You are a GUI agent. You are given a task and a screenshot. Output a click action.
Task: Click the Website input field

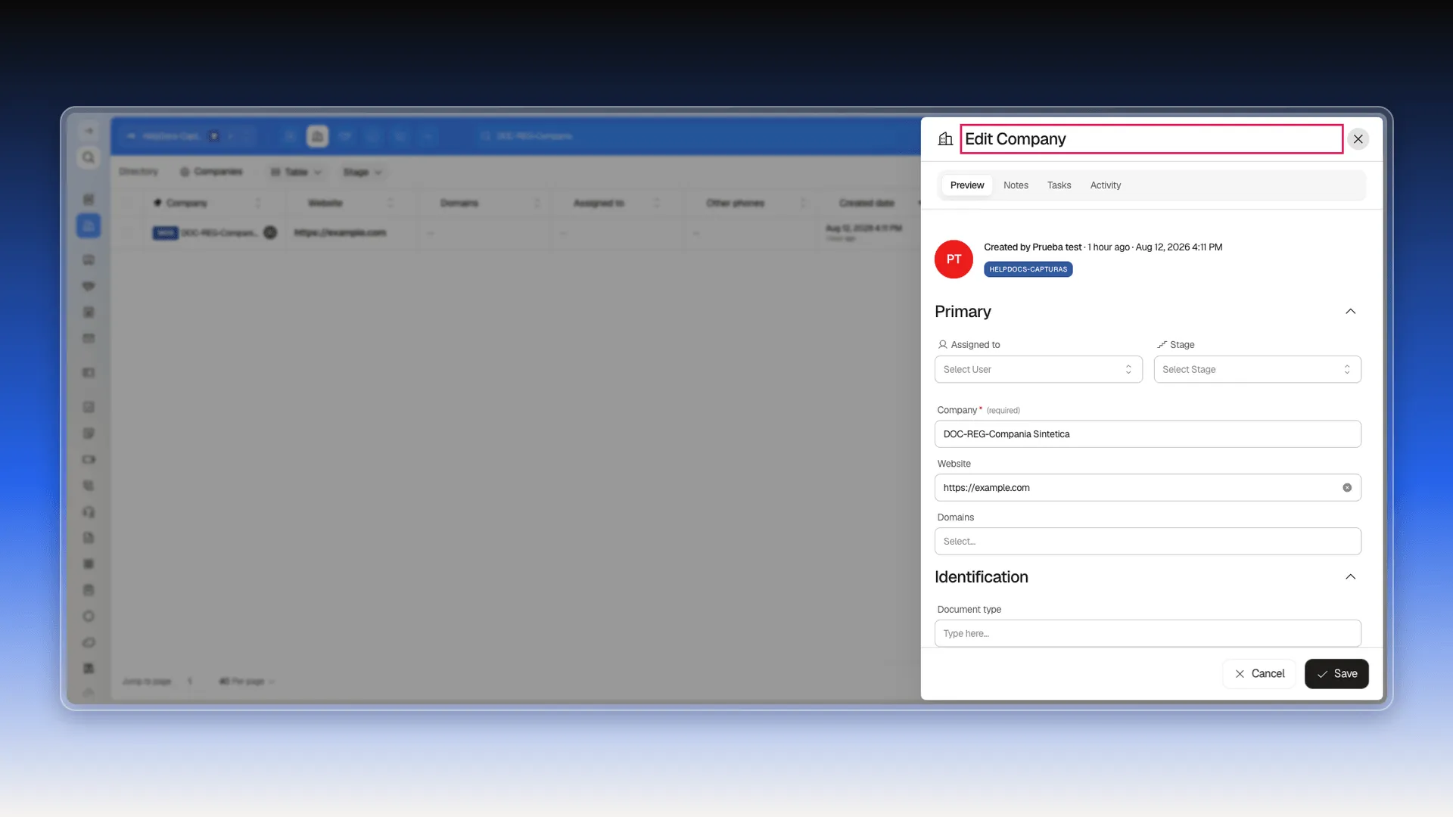coord(1147,488)
